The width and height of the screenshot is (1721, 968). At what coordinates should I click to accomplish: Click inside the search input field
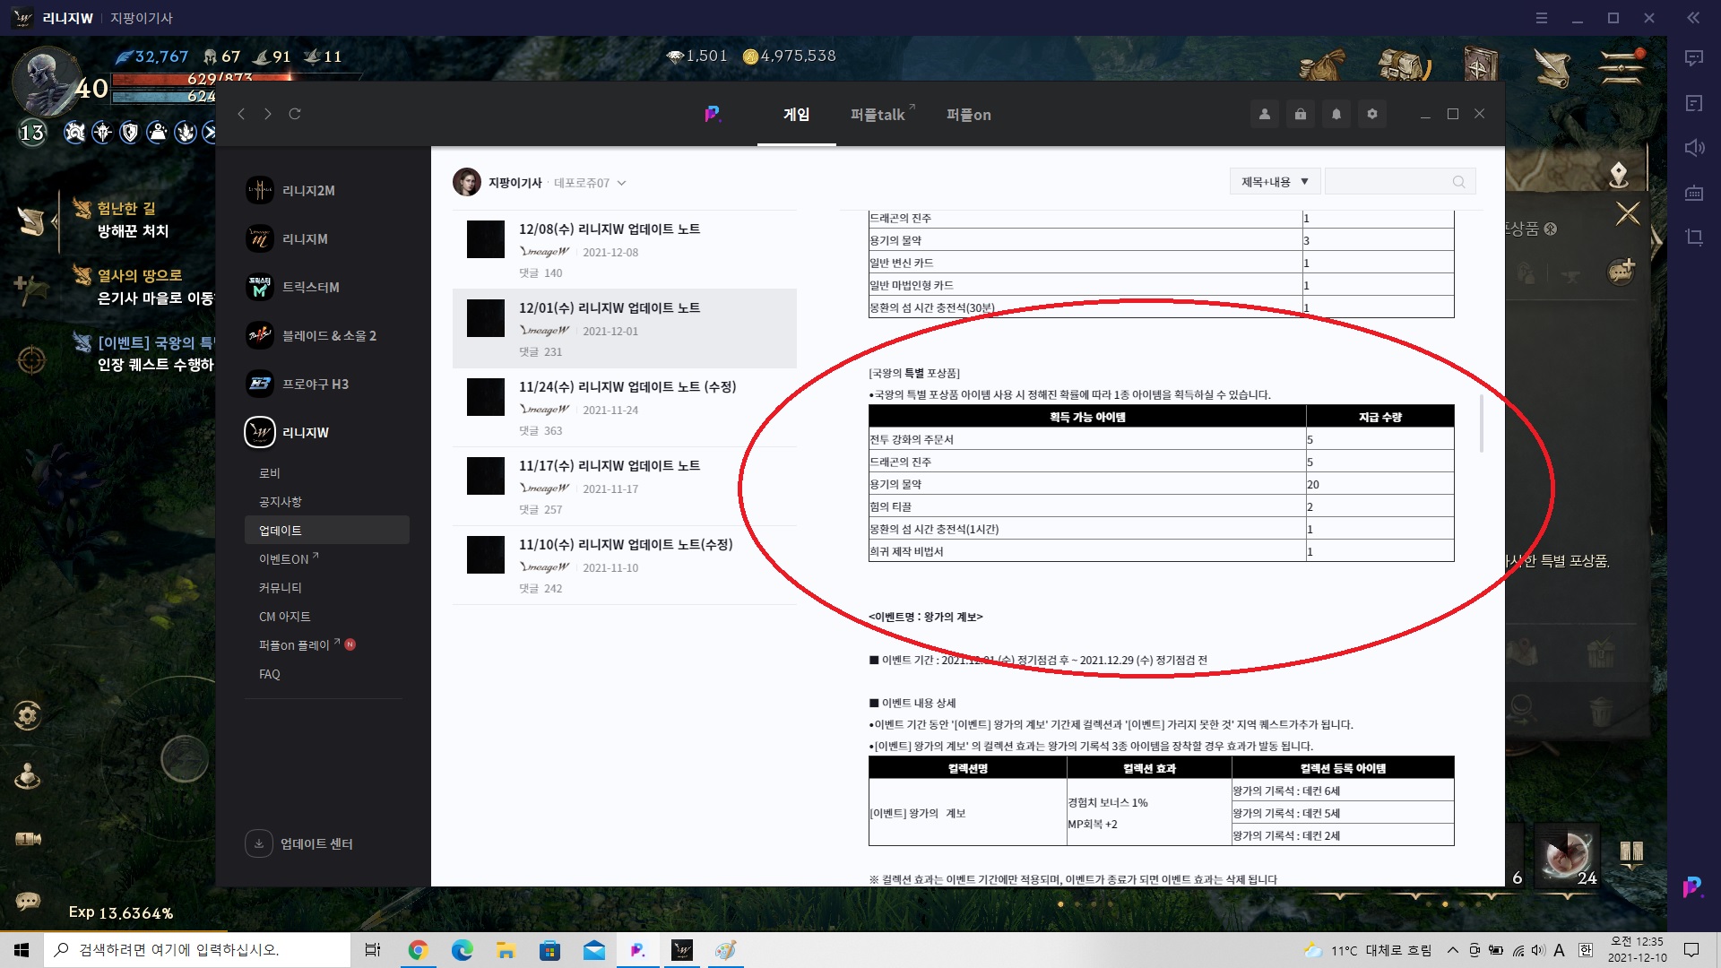(1385, 182)
